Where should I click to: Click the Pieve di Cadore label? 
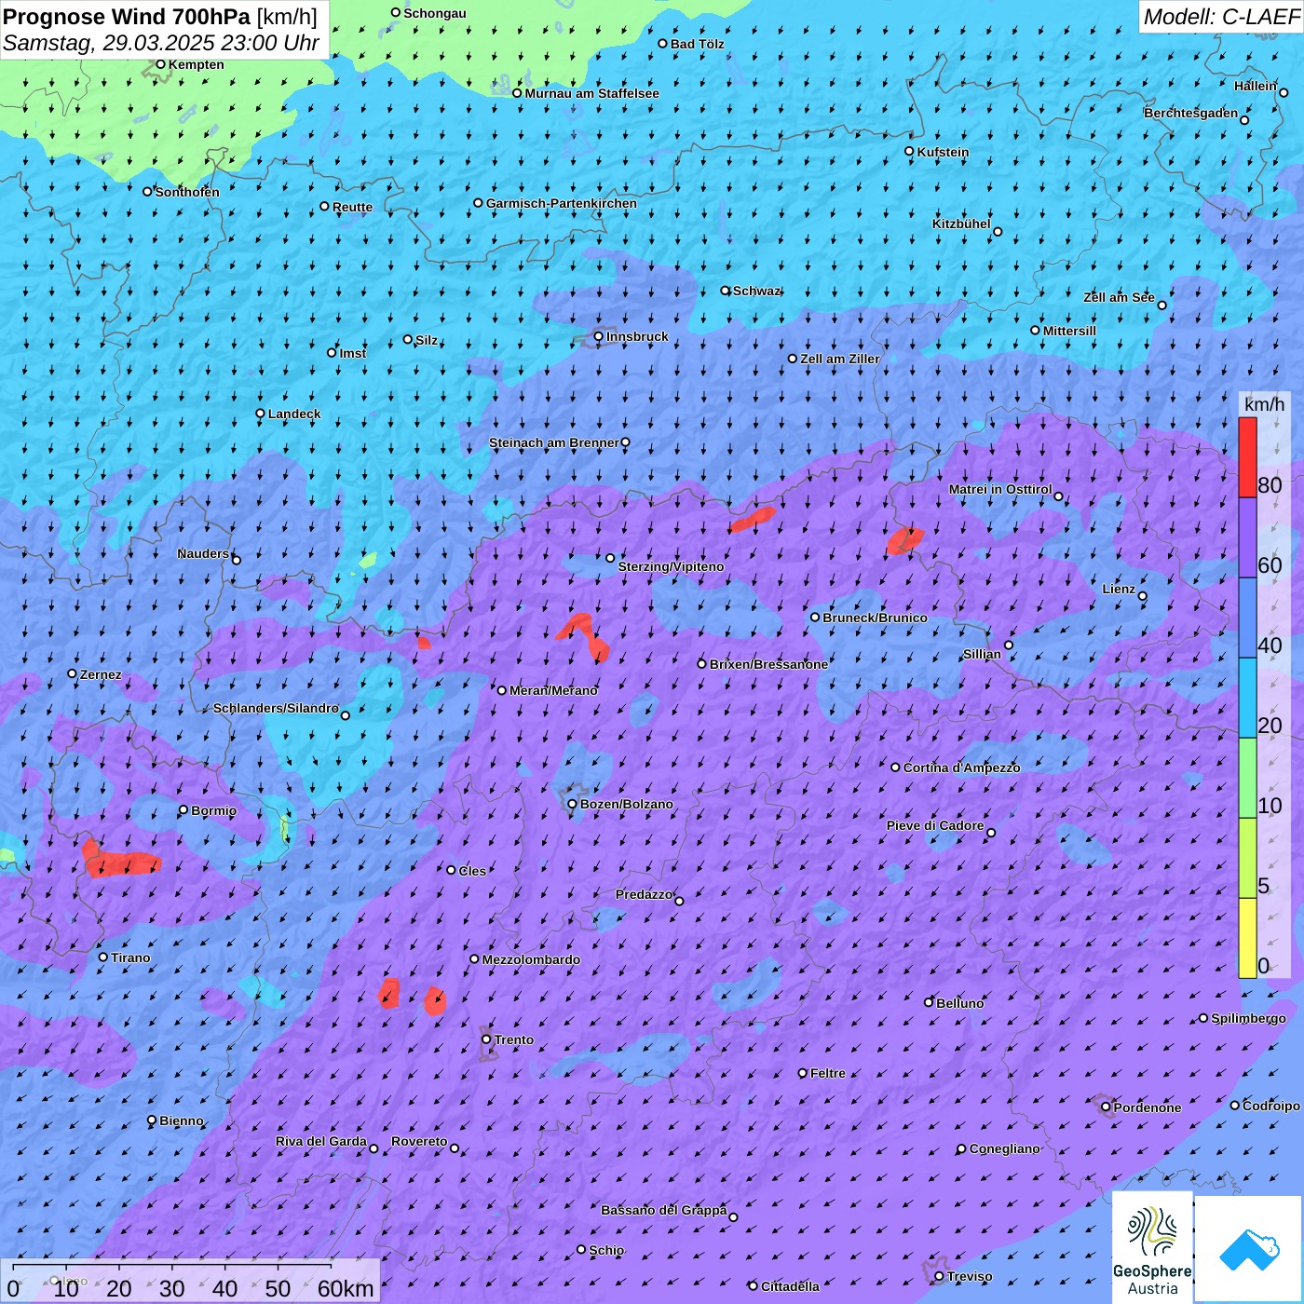[935, 825]
